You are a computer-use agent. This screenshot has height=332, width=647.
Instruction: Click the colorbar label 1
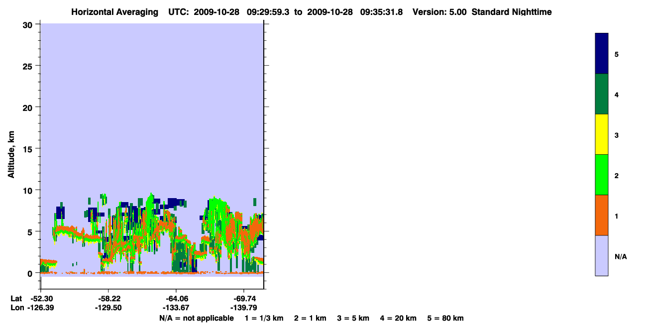coord(616,216)
